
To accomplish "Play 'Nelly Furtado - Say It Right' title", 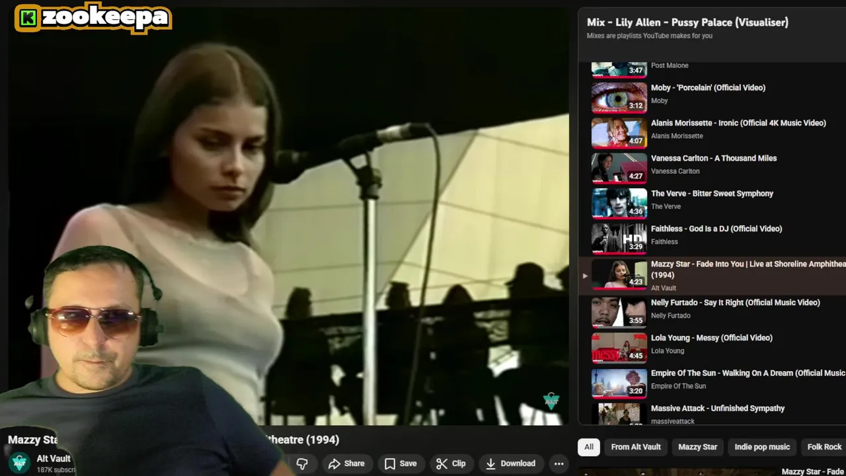I will click(735, 302).
